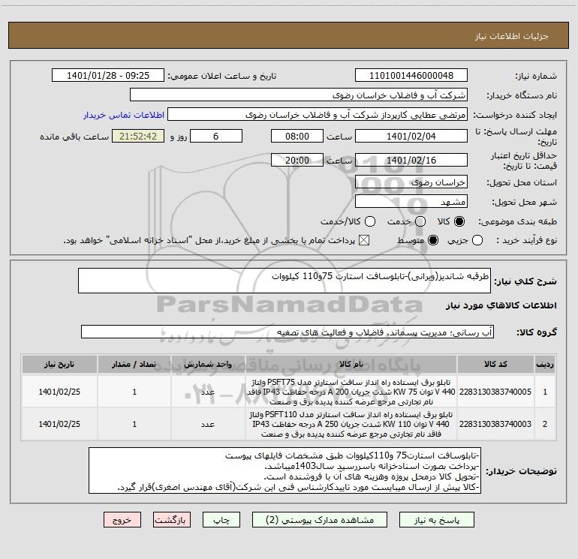
Task: Click the buyer organization name field
Action: [299, 95]
